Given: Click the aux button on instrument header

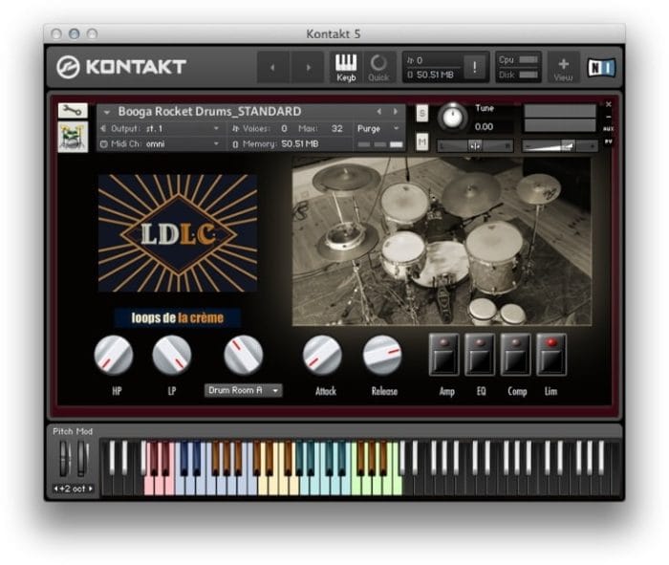Looking at the screenshot, I should coord(609,128).
